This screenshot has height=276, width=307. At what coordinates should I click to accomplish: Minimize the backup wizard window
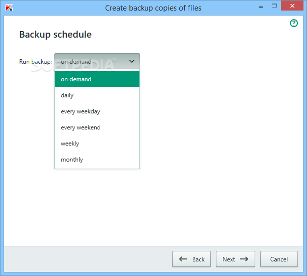(261, 7)
